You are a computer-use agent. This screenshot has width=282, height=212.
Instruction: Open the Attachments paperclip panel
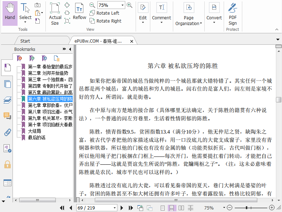8,132
